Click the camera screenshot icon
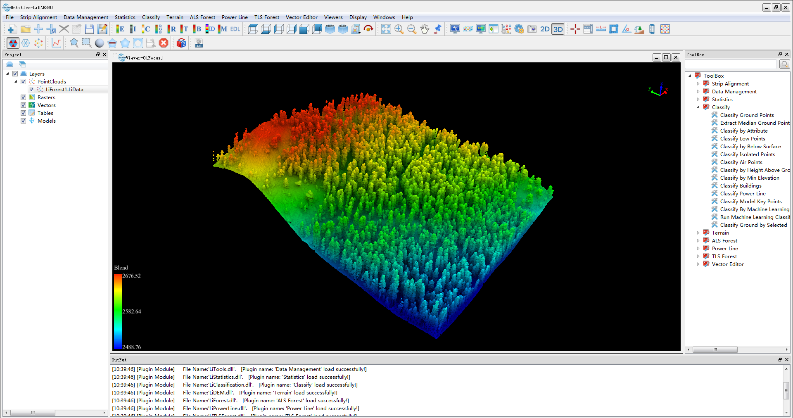Screen dimensions: 793x418 pos(532,29)
